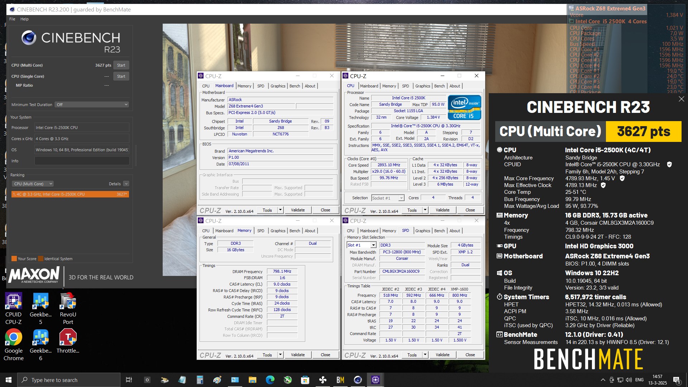The height and width of the screenshot is (387, 688).
Task: Switch to About tab in CPU-Z Memory window
Action: coord(310,231)
